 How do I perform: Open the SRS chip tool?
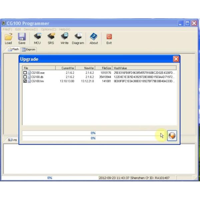click(x=51, y=37)
